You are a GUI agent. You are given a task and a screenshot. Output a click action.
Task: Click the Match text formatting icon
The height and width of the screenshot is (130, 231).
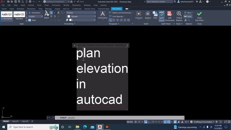click(x=47, y=15)
